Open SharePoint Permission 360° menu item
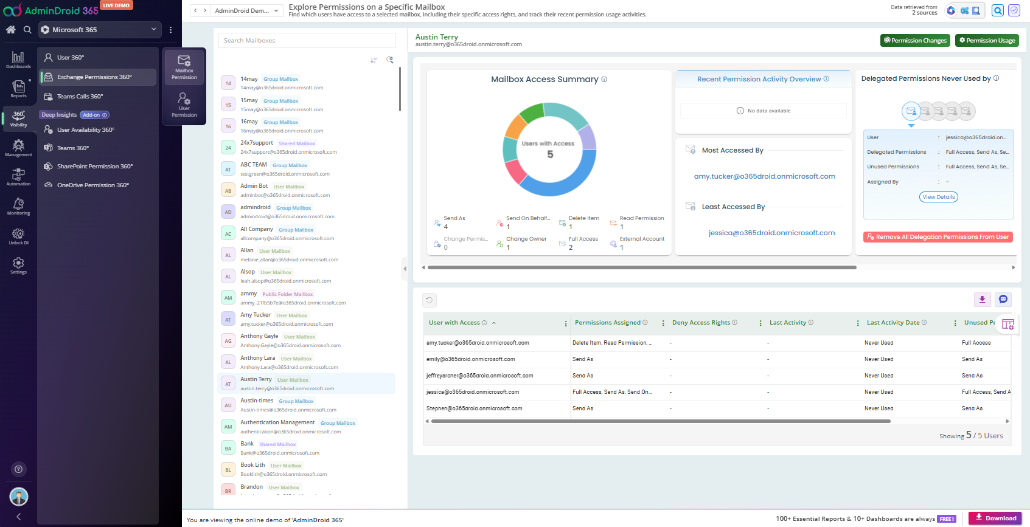Image resolution: width=1030 pixels, height=527 pixels. tap(94, 167)
